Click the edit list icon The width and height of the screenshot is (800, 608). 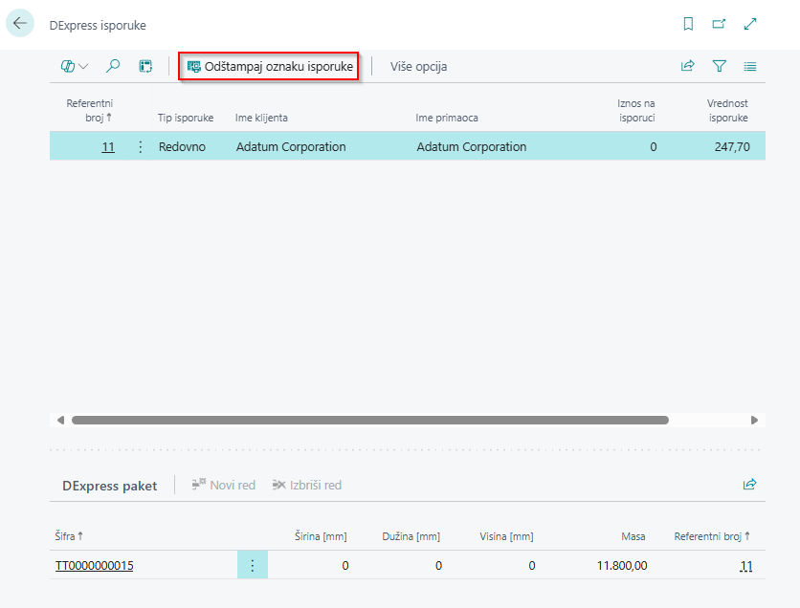coord(145,66)
